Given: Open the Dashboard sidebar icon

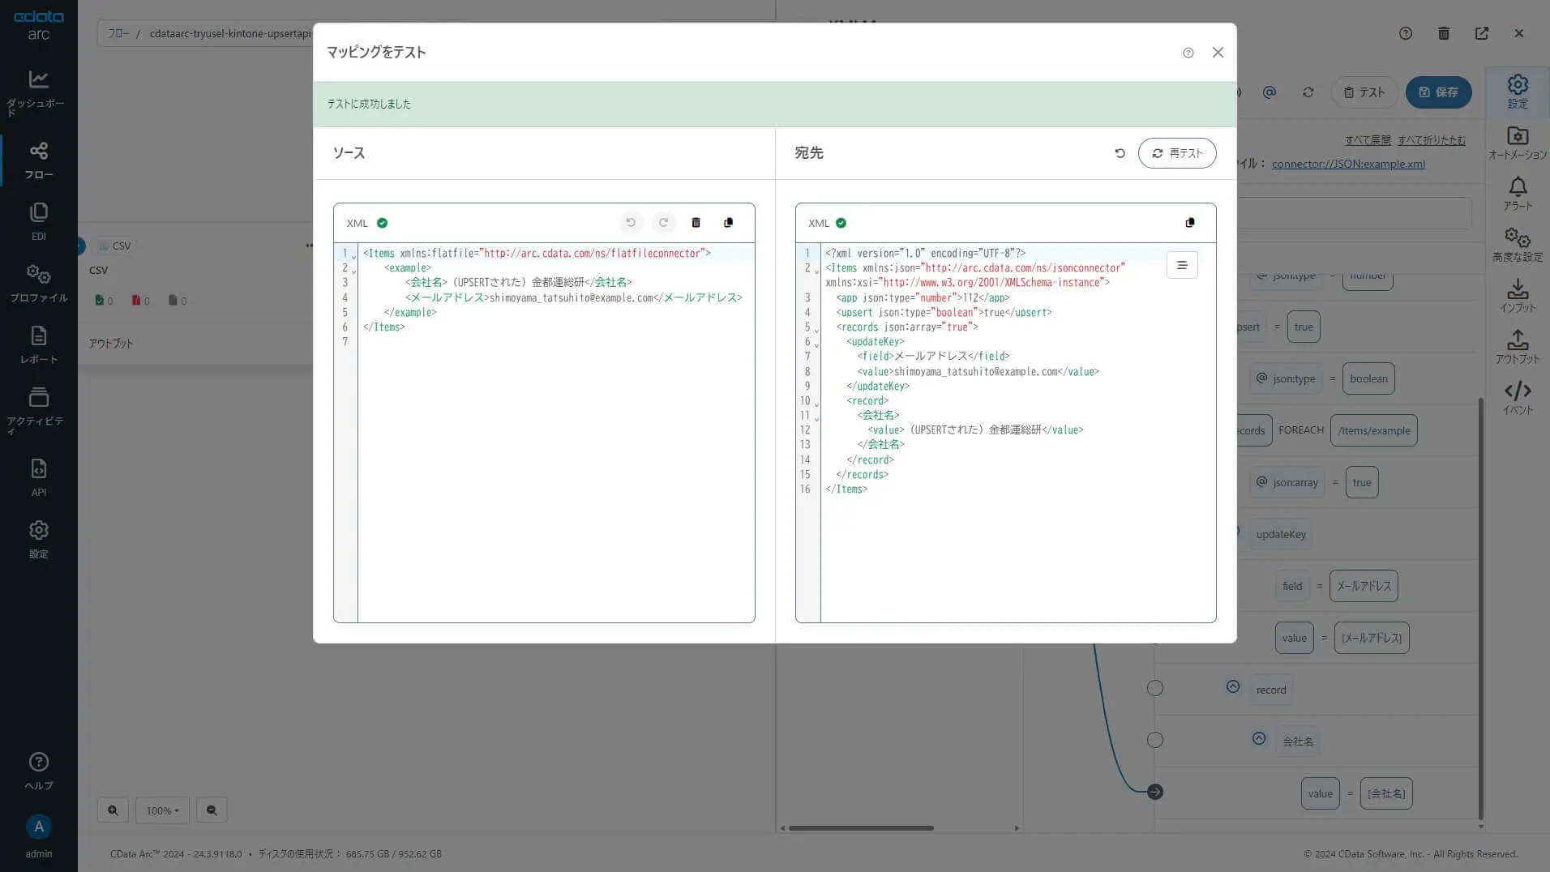Looking at the screenshot, I should coord(38,92).
